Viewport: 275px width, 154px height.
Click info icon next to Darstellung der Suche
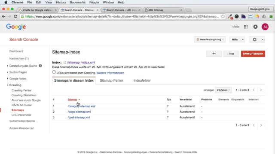tap(40, 65)
